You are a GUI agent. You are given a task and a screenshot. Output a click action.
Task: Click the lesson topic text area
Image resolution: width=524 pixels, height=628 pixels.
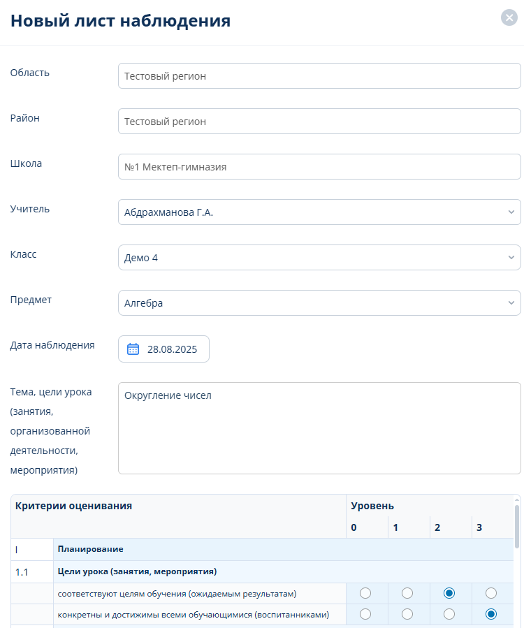pos(319,428)
